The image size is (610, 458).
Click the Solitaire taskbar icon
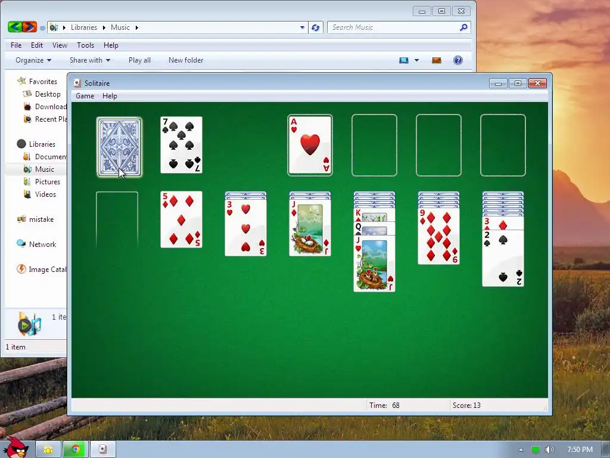coord(102,450)
